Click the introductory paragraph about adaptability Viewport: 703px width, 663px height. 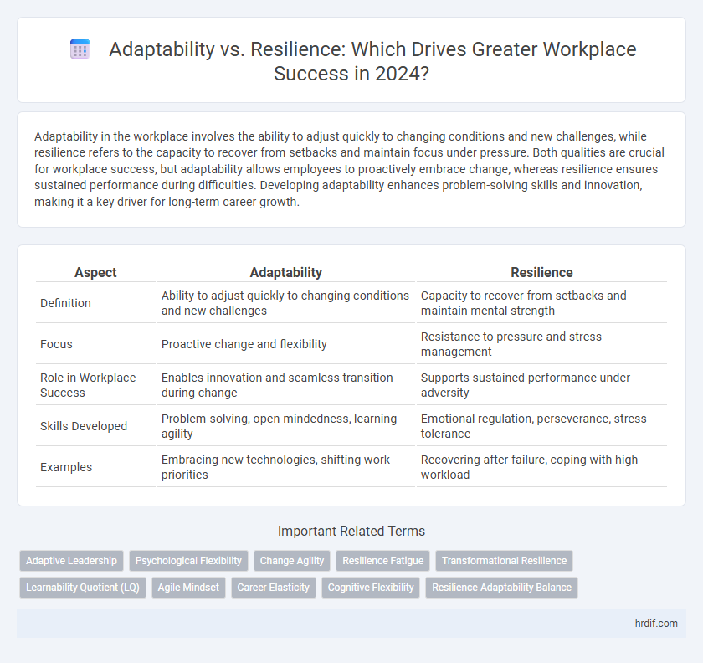(349, 169)
